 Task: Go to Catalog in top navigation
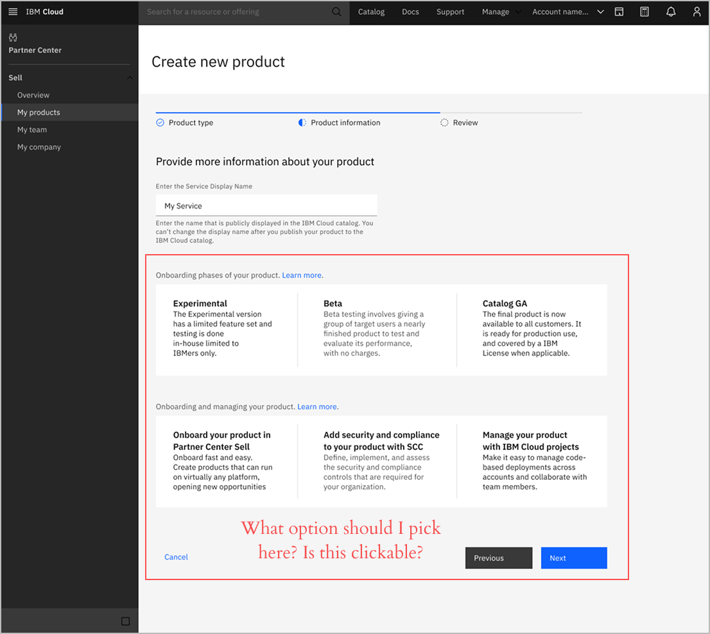pos(371,12)
